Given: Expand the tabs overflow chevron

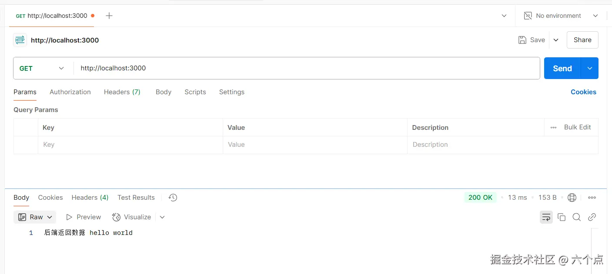Looking at the screenshot, I should click(504, 16).
